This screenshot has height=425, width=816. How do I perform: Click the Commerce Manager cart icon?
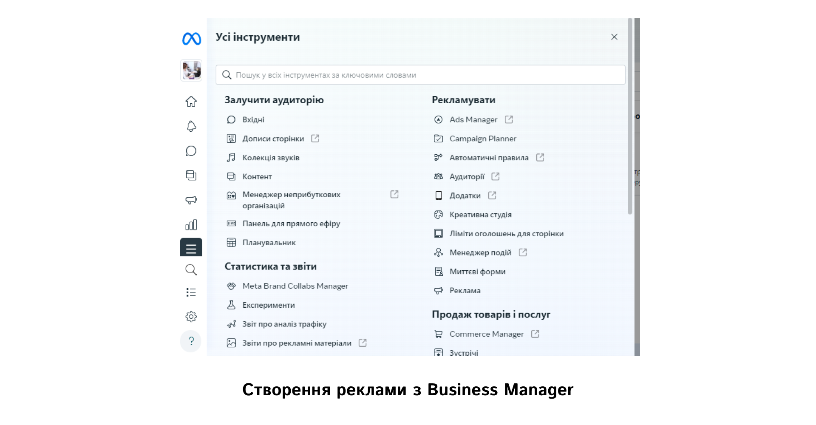click(x=439, y=334)
